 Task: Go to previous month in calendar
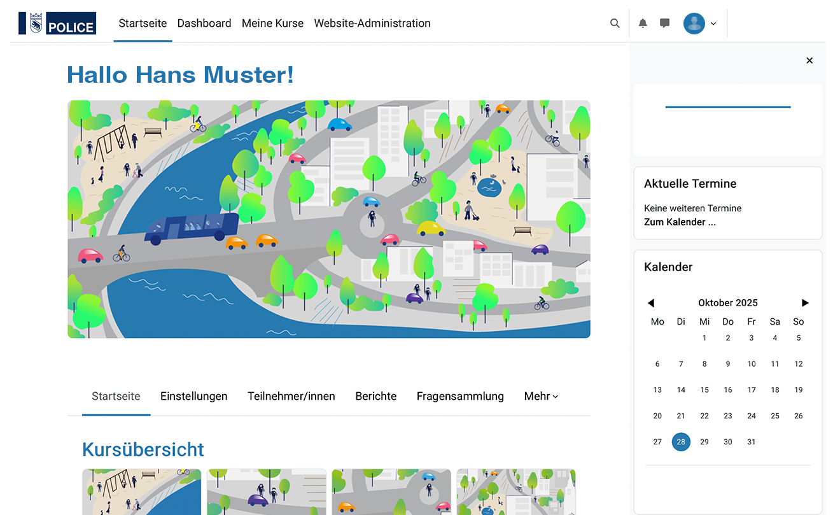click(x=650, y=303)
